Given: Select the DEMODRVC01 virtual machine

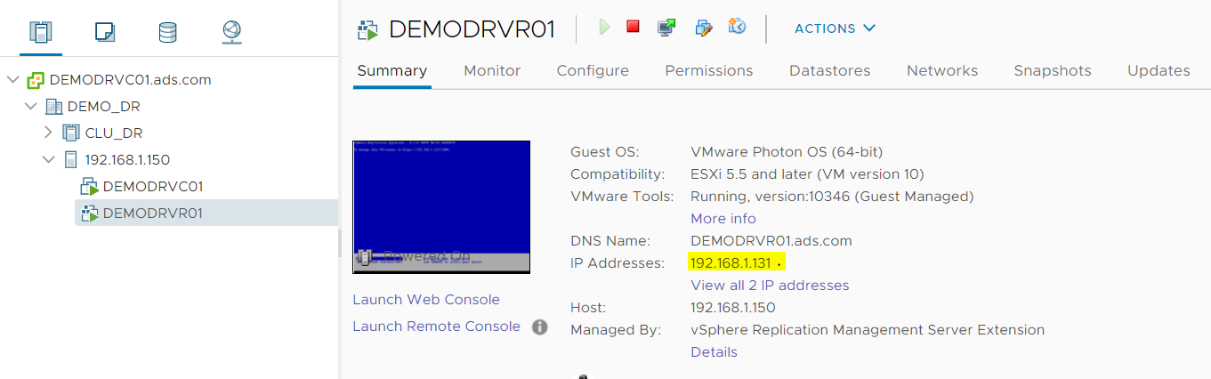Looking at the screenshot, I should (153, 187).
